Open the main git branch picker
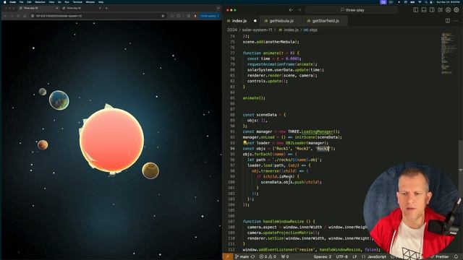The height and width of the screenshot is (260, 463). tap(242, 257)
